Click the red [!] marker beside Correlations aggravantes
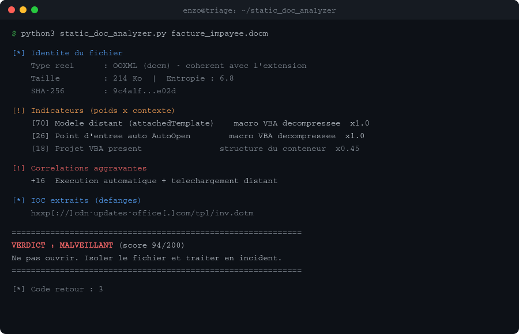Viewport: 519px width, 334px height. tap(18, 168)
